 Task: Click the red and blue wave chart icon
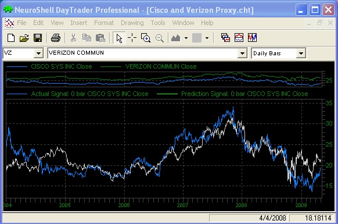click(239, 38)
